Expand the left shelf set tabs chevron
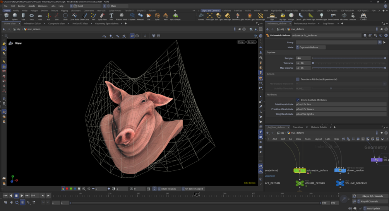Screen dimensions: 389x211 pos(194,11)
